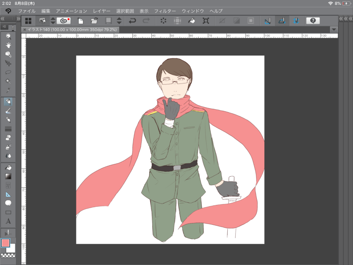Select the Auto select magic wand tool
Screen dimensions: 353x265
(8, 81)
